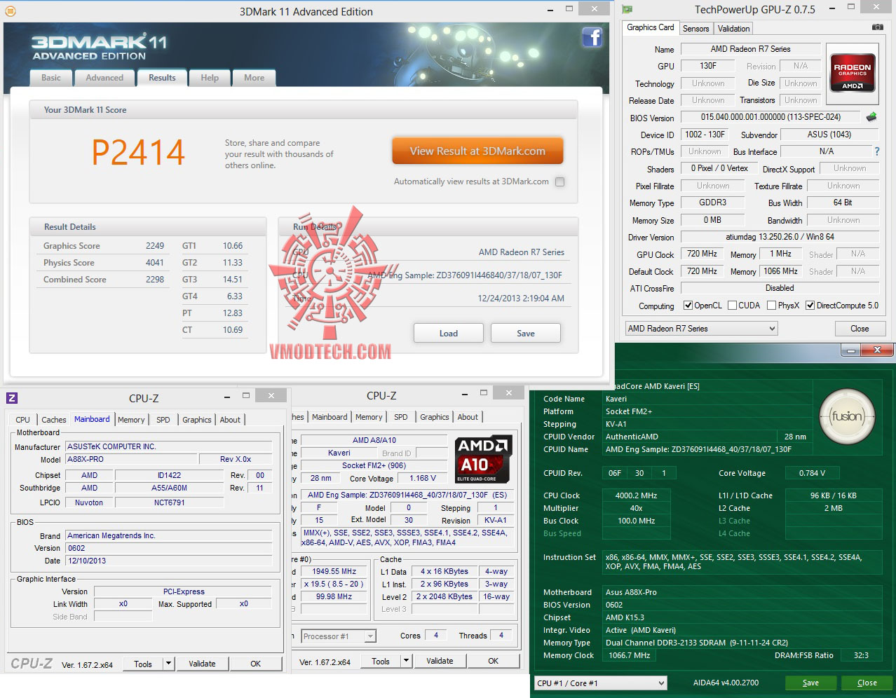
Task: Click the Close button in GPU-Z
Action: [x=860, y=329]
